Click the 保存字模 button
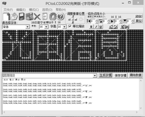This screenshot has height=117, width=145. (x=121, y=75)
